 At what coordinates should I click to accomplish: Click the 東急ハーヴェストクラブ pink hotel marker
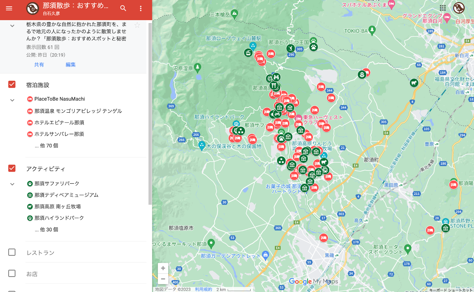pos(299,118)
